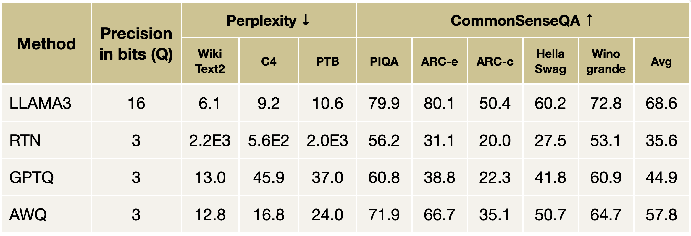Select the Hella Swag column header

coord(550,62)
